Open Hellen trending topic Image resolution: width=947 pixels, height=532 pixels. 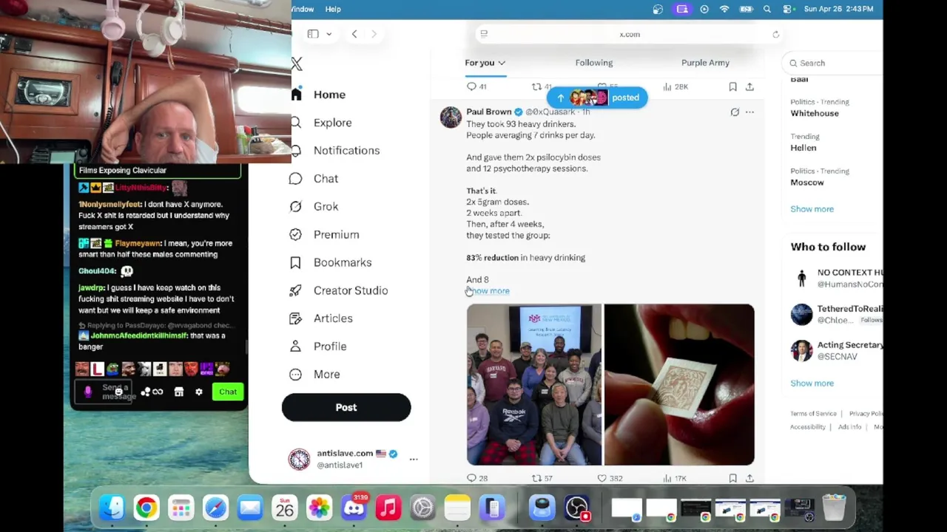point(803,148)
